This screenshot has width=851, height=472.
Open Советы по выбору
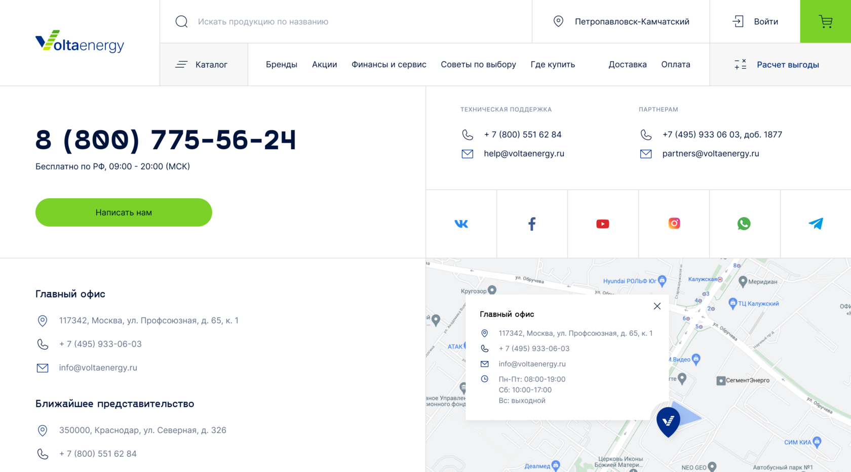[x=478, y=64]
